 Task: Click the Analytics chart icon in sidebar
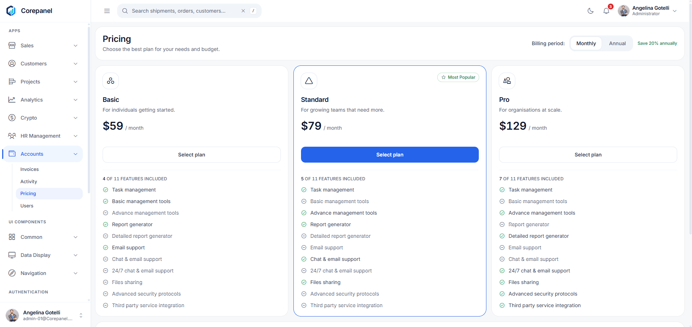pos(12,100)
